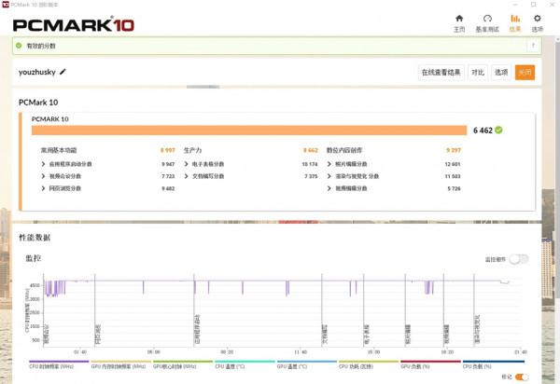Image resolution: width=560 pixels, height=384 pixels.
Task: Toggle GPU memory clock yellow legend
Action: 120,364
